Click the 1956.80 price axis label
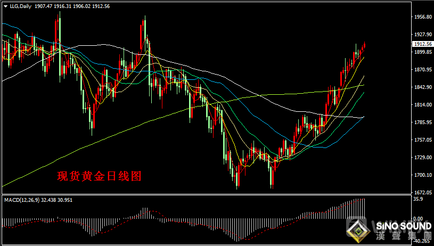Screen dimensions: 434x246 click(422, 17)
